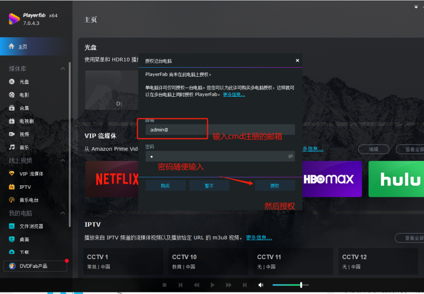This screenshot has height=294, width=424.
Task: Open the 视频 video icon in sidebar
Action: (x=11, y=134)
